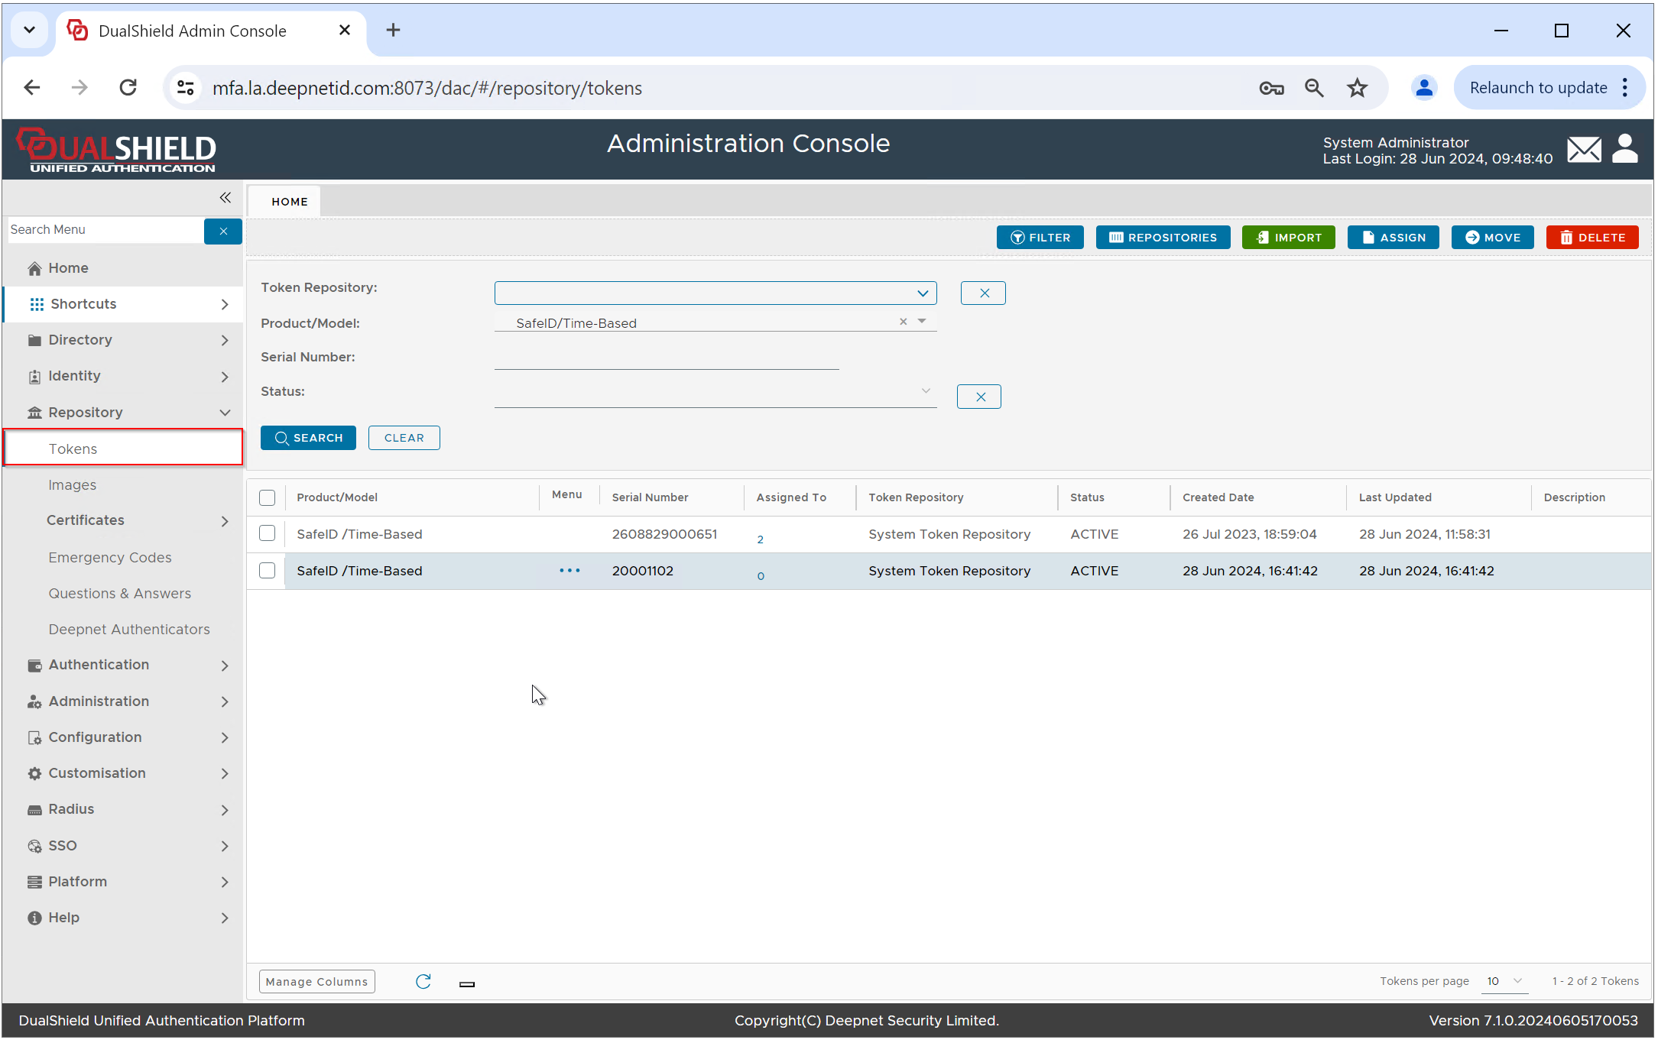Click the mail envelope icon in header
Viewport: 1658px width, 1043px height.
point(1584,150)
